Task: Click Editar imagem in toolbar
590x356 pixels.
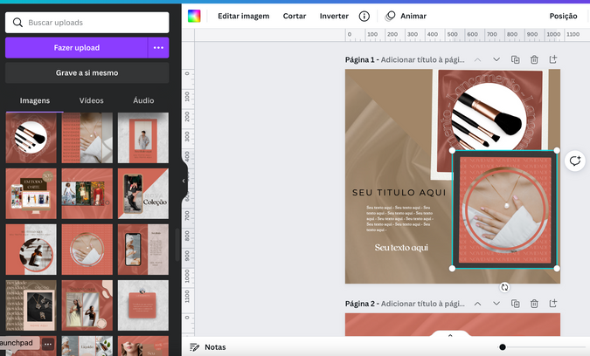Action: click(x=244, y=17)
